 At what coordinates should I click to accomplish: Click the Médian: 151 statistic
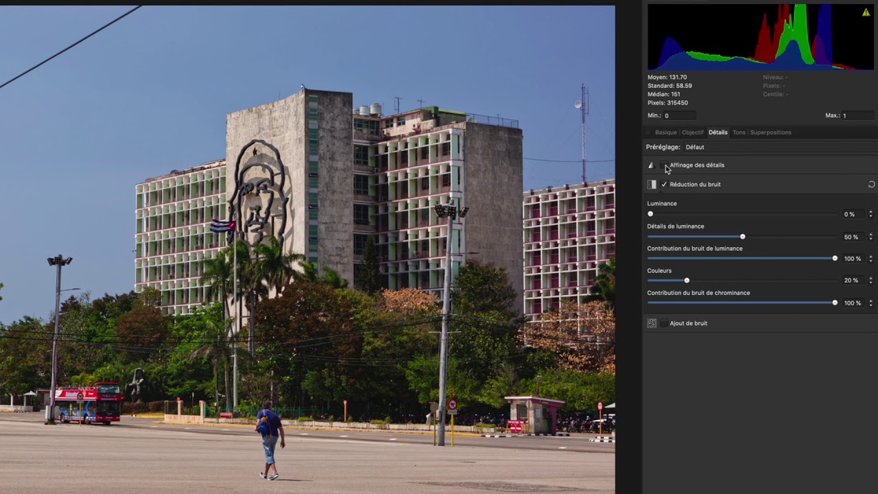pyautogui.click(x=664, y=94)
